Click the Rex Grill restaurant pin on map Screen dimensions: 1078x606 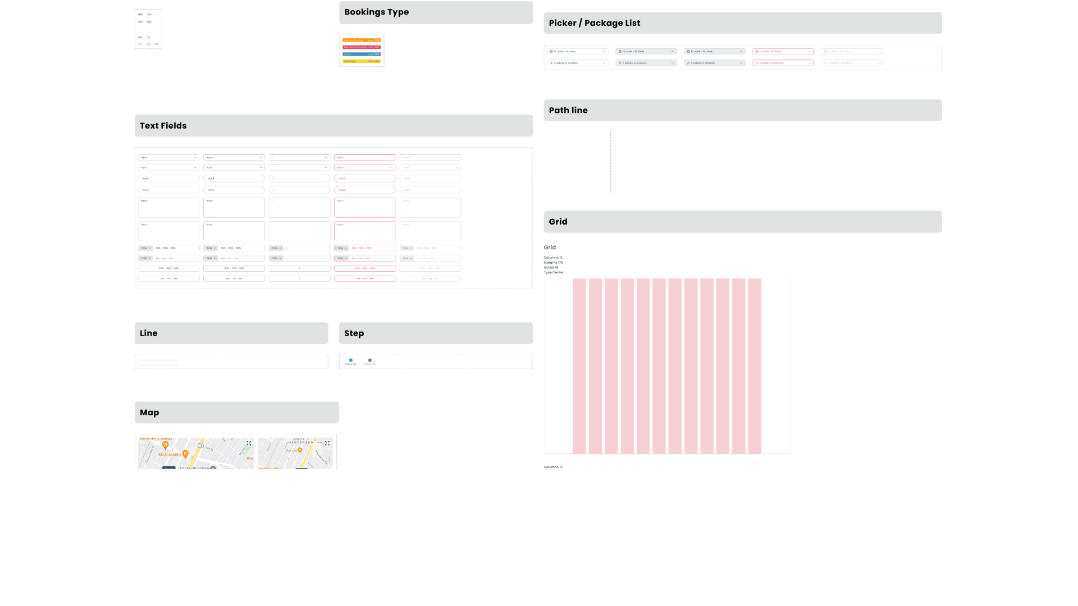click(x=300, y=450)
